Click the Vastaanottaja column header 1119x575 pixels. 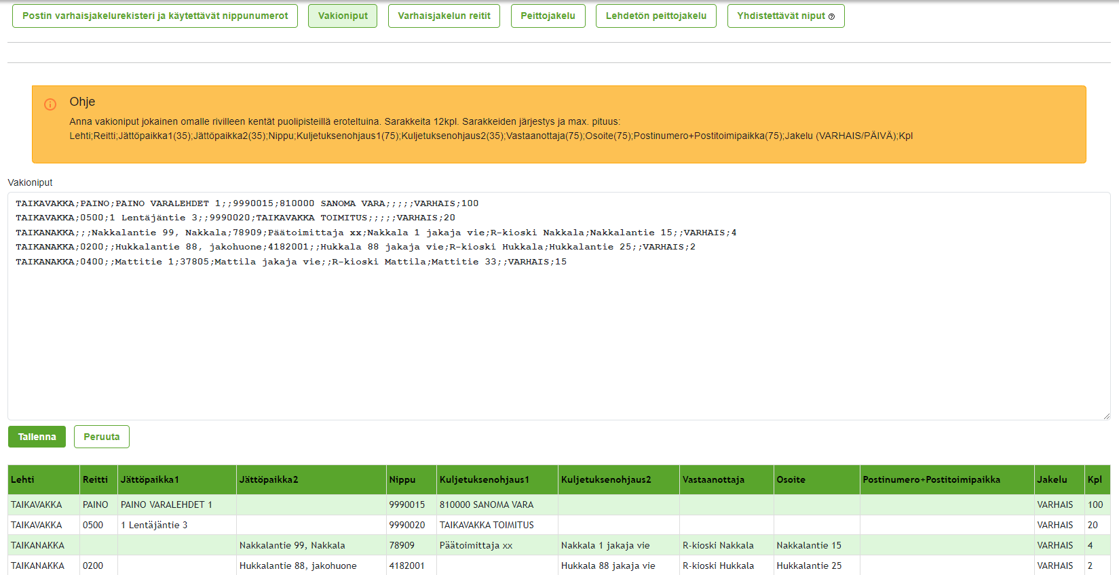[x=727, y=479]
